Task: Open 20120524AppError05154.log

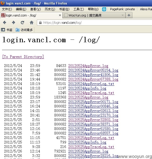Action: [x=93, y=70]
